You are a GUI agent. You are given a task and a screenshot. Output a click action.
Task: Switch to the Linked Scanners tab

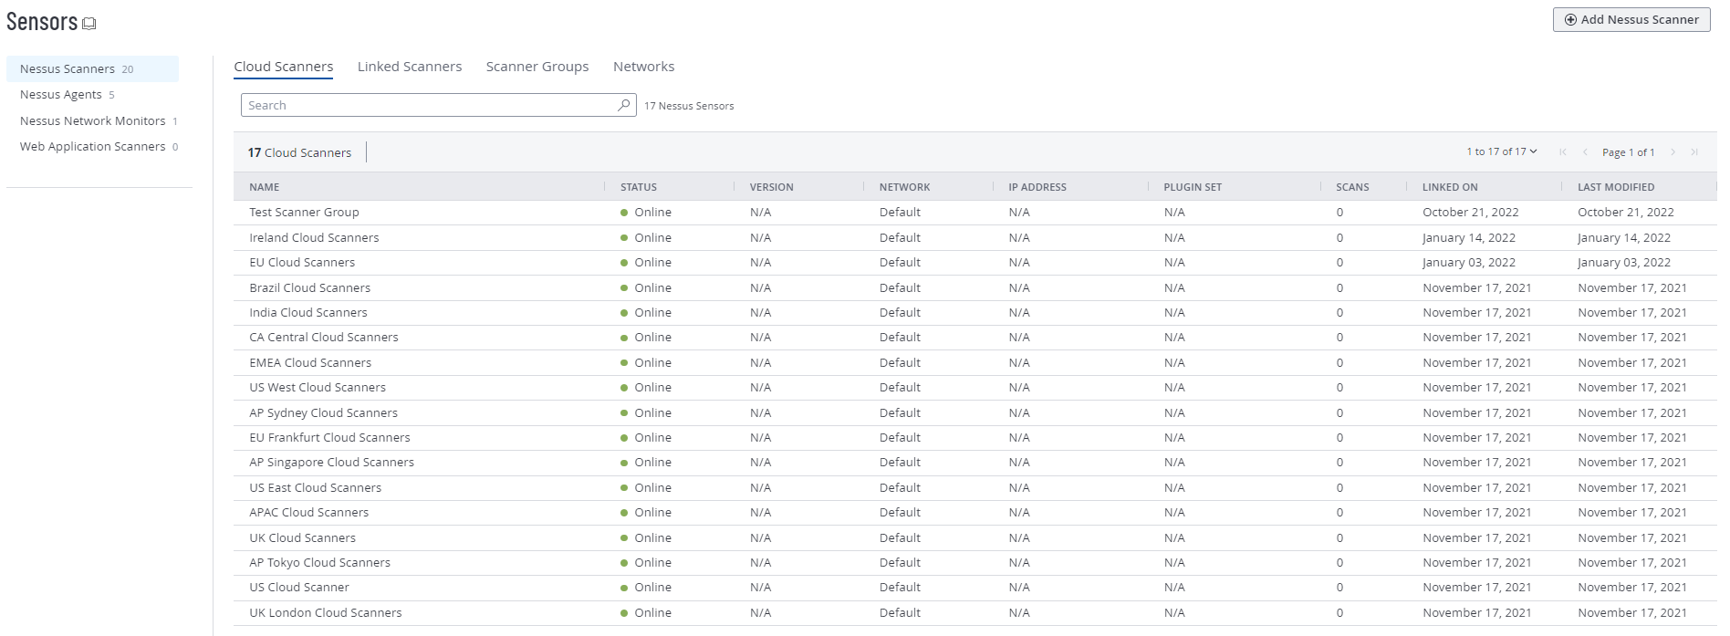point(410,67)
